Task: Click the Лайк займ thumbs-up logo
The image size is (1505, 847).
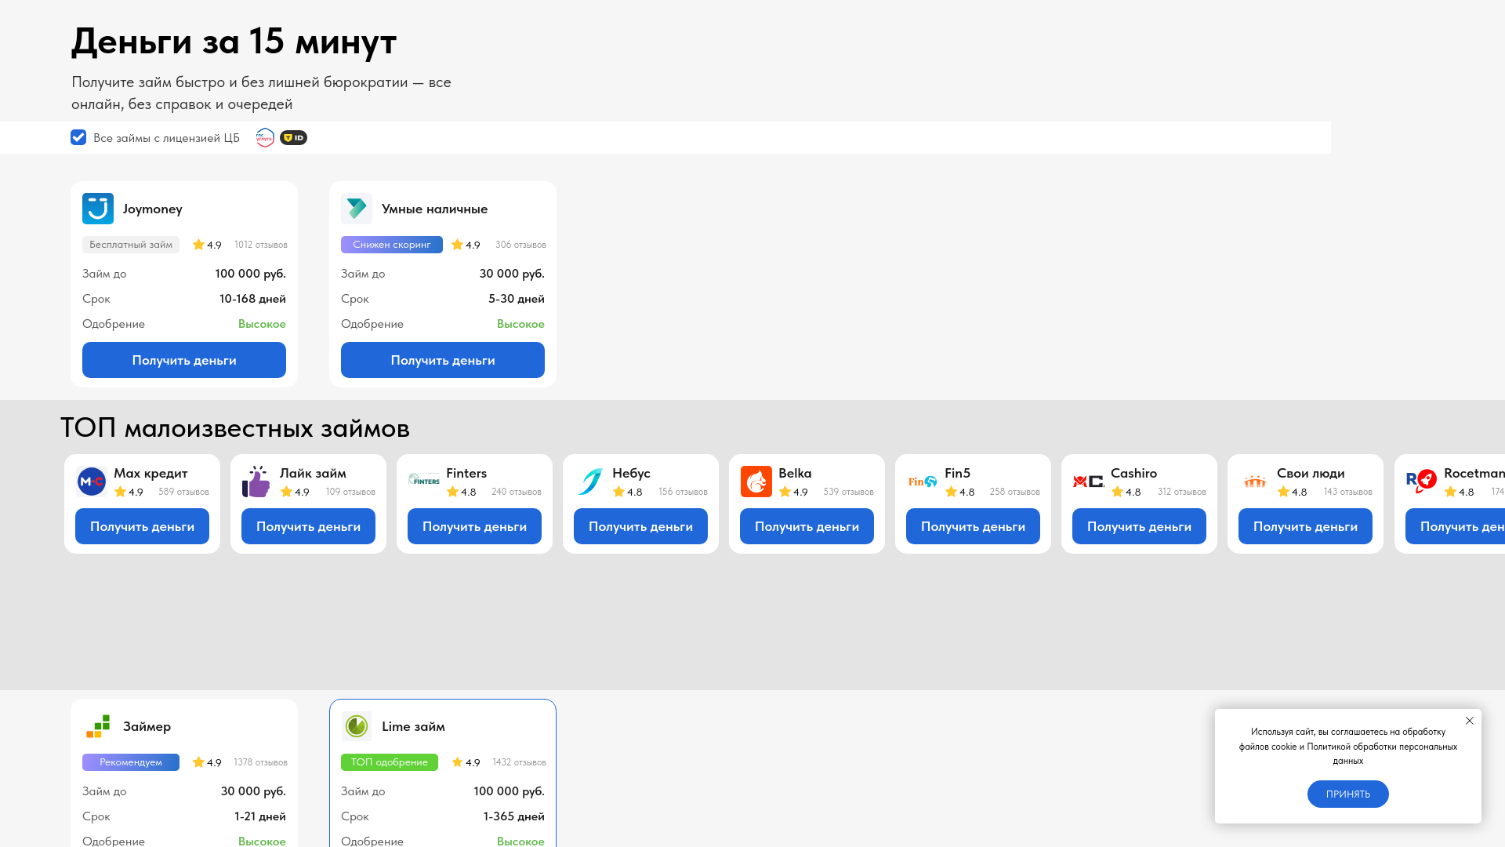Action: click(256, 482)
